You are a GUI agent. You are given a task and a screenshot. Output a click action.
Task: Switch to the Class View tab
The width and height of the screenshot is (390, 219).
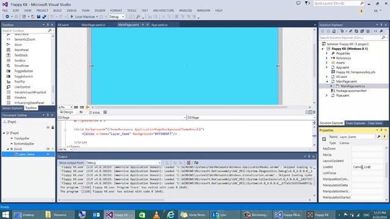coord(375,123)
